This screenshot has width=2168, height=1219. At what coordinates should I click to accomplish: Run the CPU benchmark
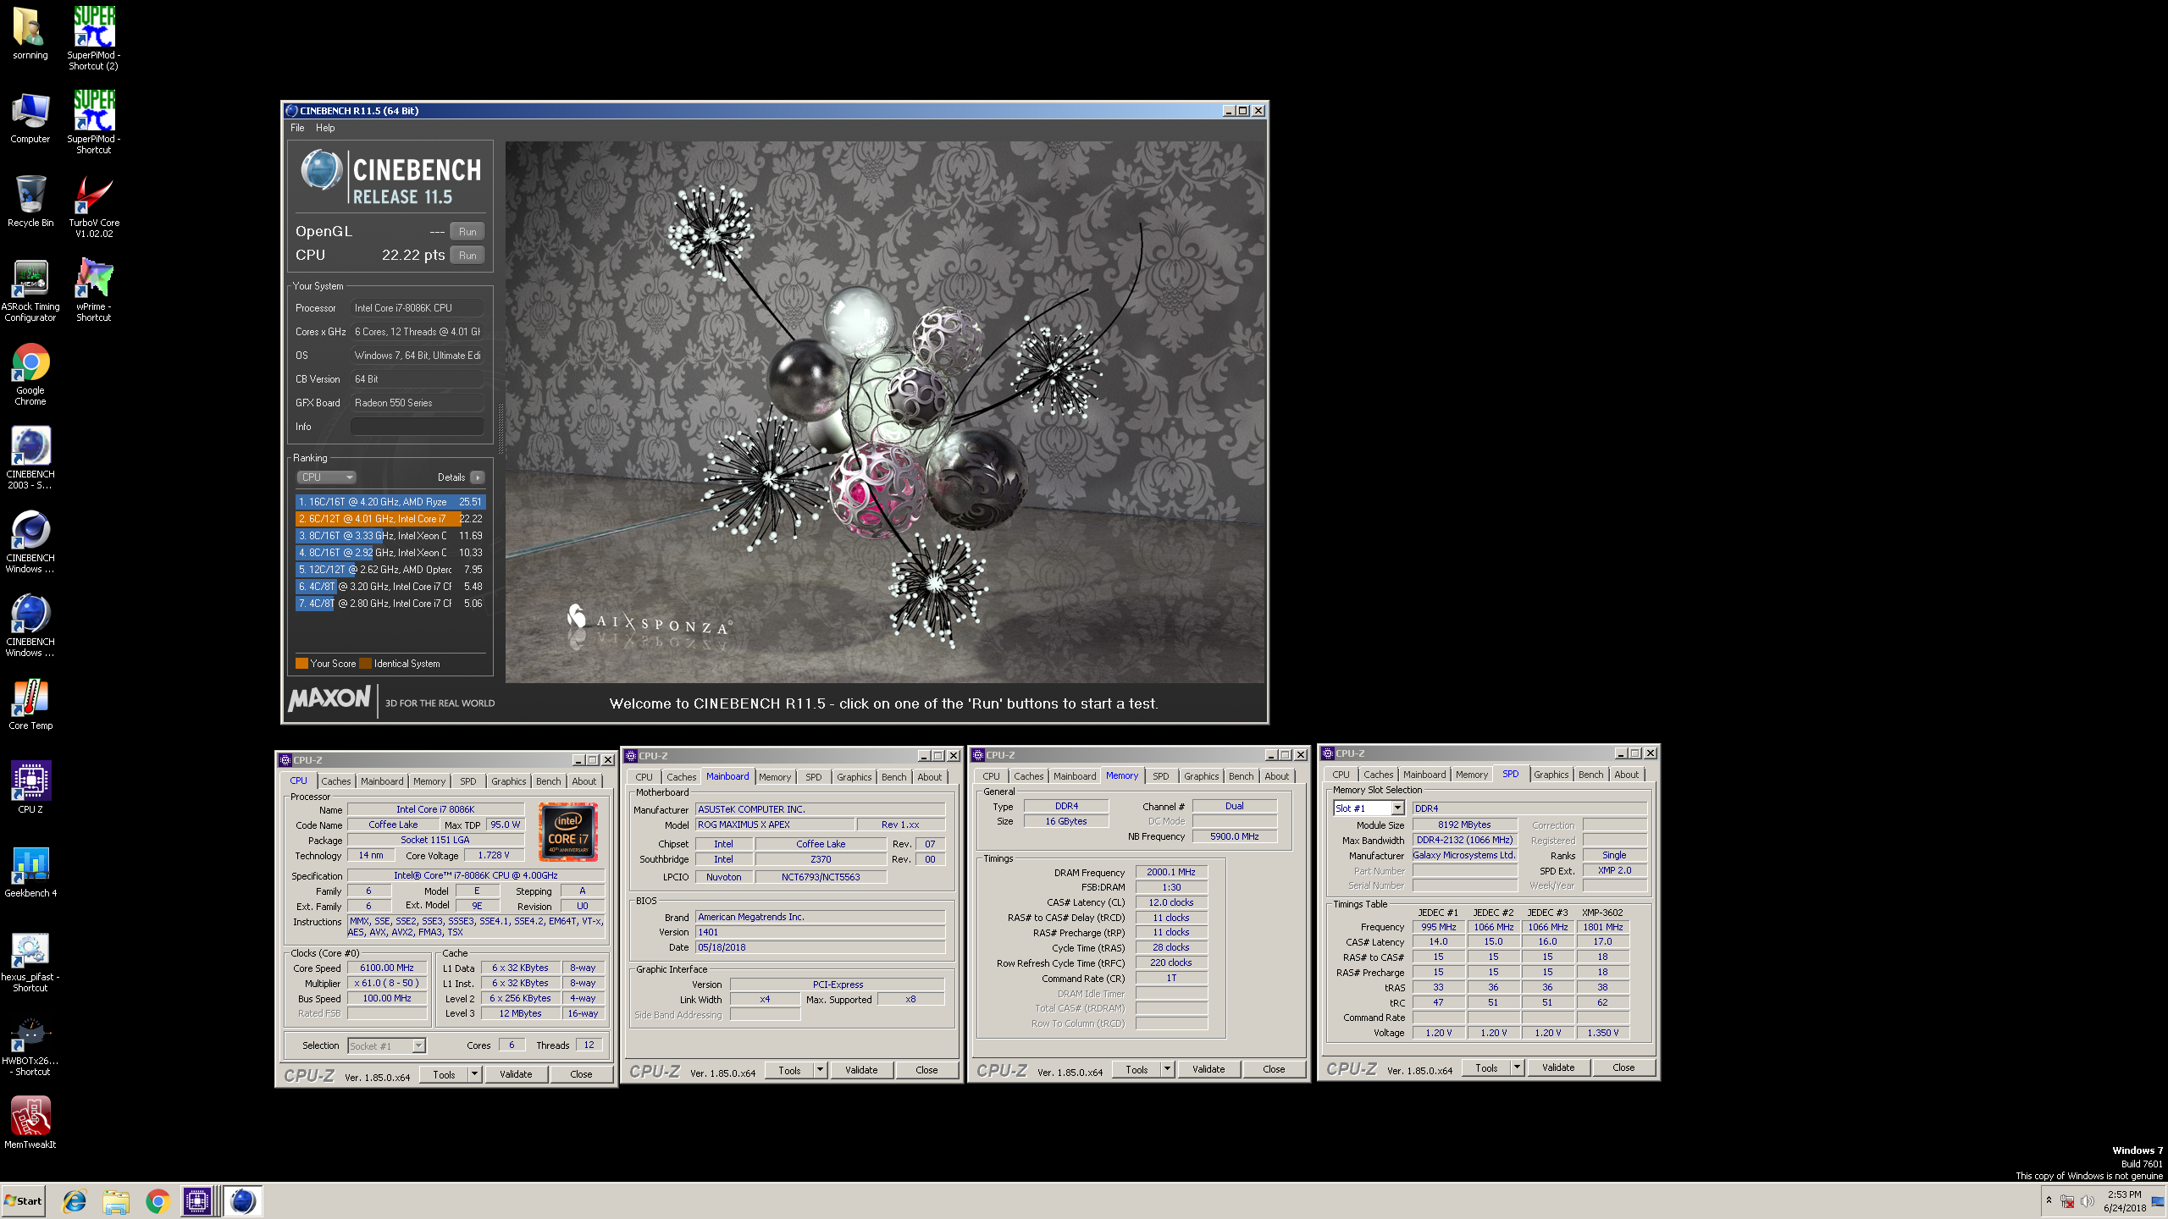click(x=467, y=256)
